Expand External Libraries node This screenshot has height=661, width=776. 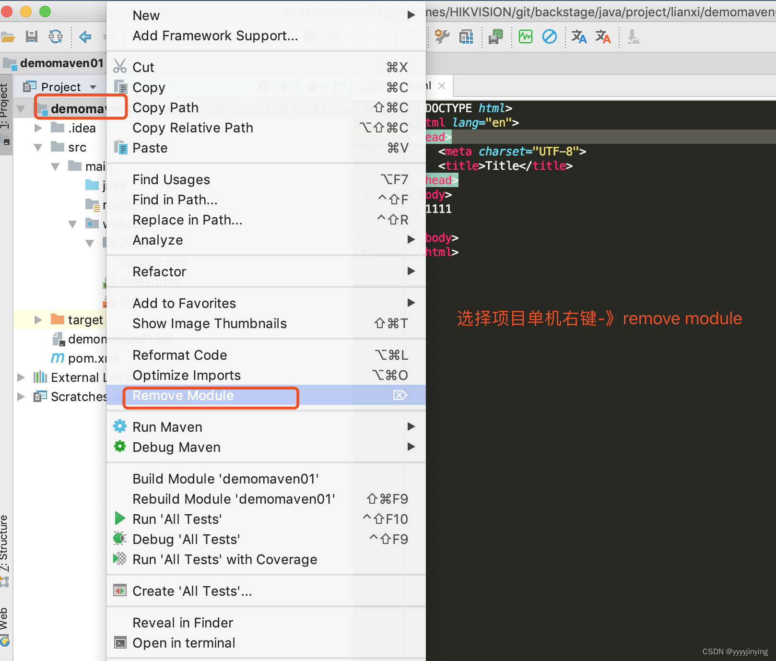[x=21, y=378]
